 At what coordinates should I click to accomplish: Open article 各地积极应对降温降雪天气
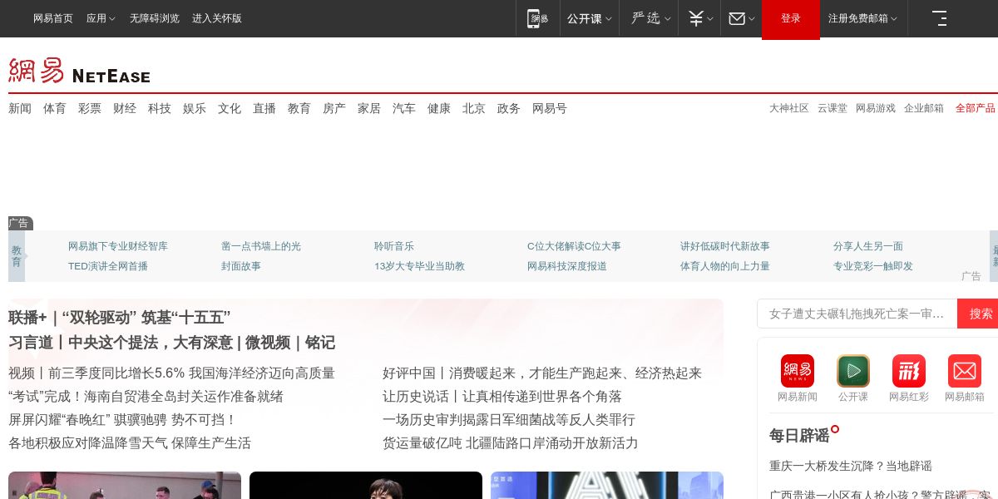(x=130, y=443)
